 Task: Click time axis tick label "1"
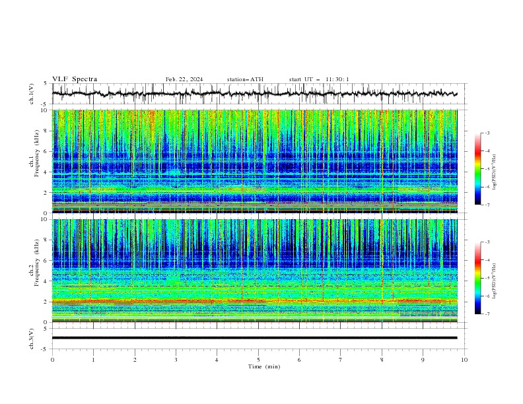pos(93,360)
